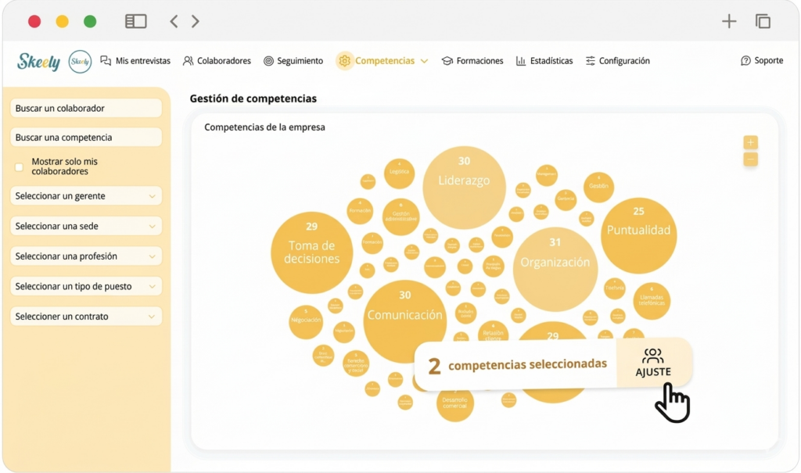Click the Skeely logo in the navbar

tap(38, 62)
